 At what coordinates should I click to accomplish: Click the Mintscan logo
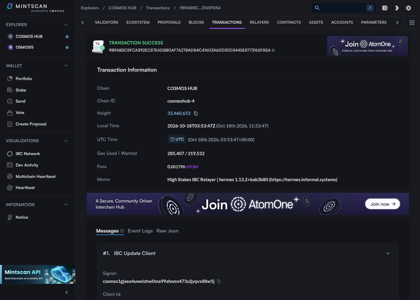pyautogui.click(x=35, y=8)
